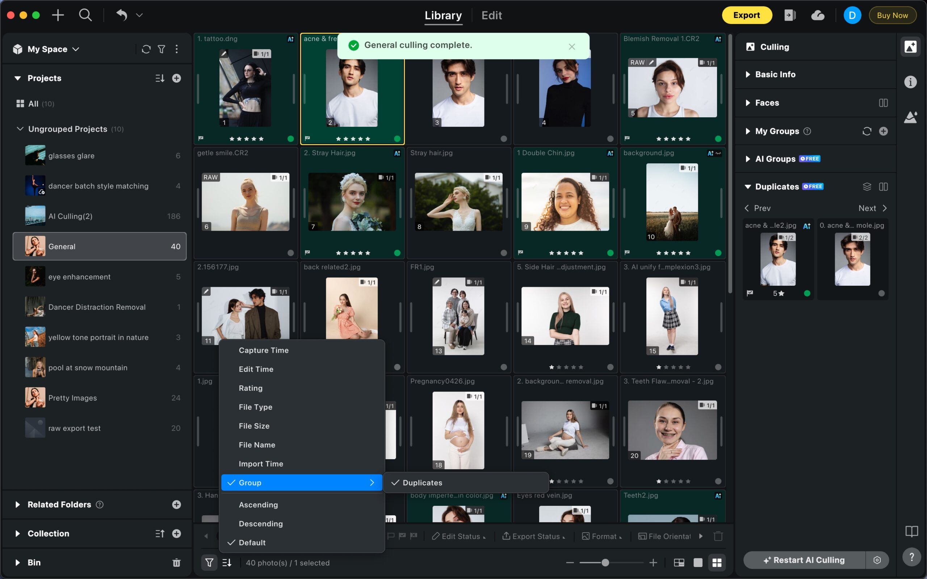Add a new project with the plus icon
The image size is (927, 579).
point(176,78)
